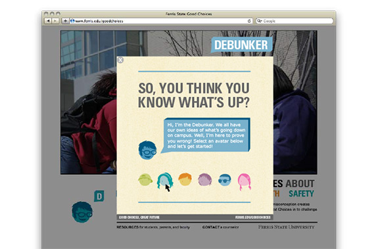Reload page using address bar refresh icon
The width and height of the screenshot is (378, 249).
[249, 21]
